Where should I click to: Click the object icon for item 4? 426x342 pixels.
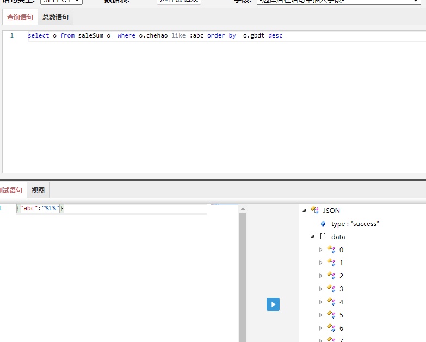pos(331,302)
